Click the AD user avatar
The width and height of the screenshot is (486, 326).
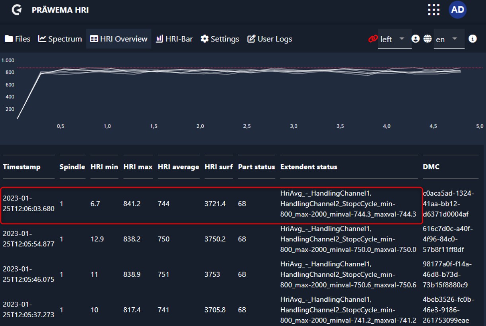[457, 10]
